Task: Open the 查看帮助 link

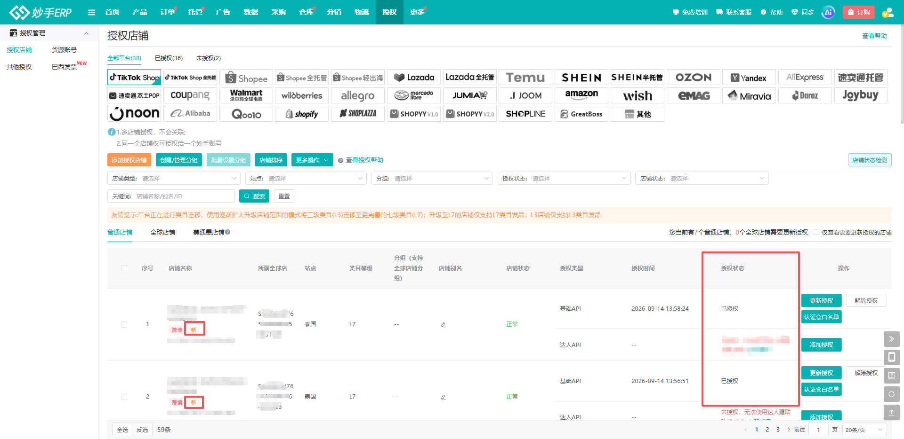Action: click(874, 36)
